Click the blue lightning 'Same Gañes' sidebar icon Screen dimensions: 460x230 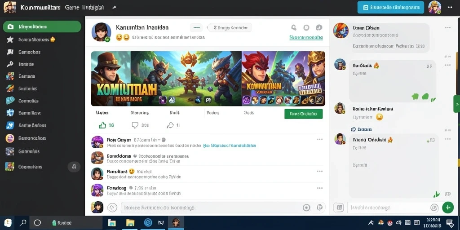(10, 125)
